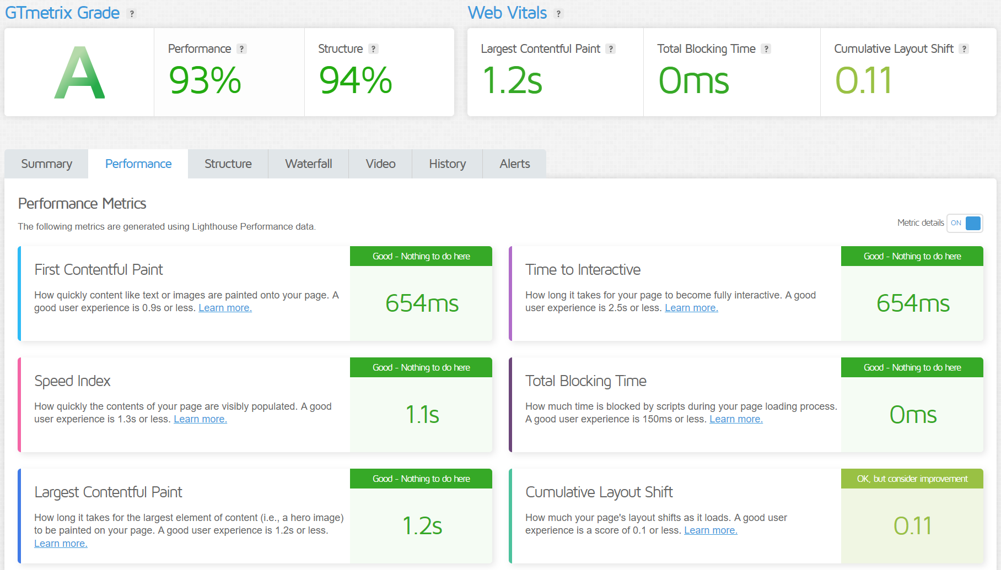
Task: Click help icon for Largest Contentful Paint vital
Action: [x=610, y=49]
